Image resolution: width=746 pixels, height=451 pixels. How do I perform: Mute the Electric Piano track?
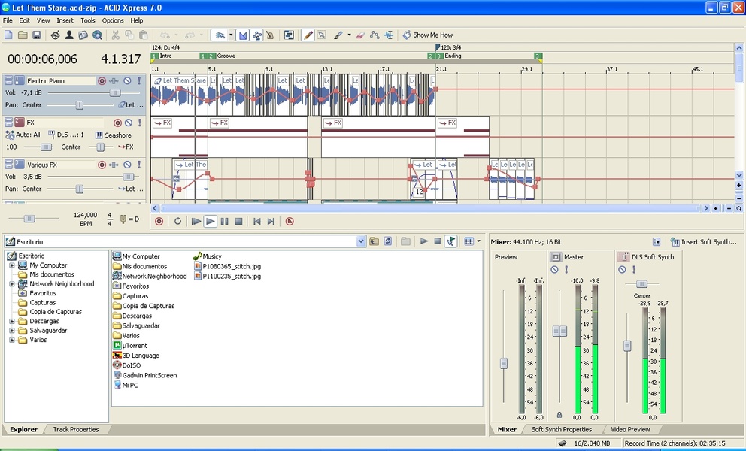[127, 81]
